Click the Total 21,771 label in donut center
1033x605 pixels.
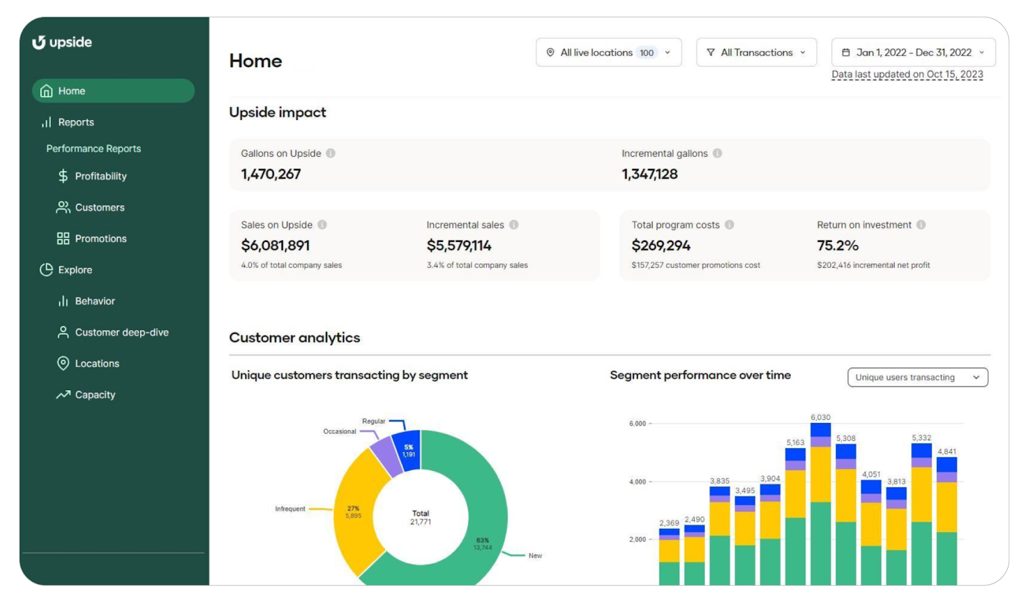(x=420, y=517)
